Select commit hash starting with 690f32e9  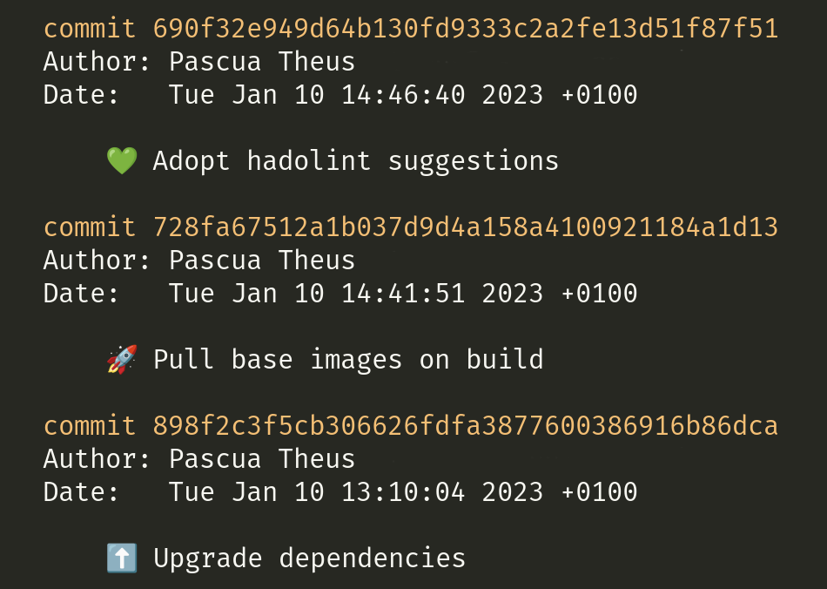point(465,29)
